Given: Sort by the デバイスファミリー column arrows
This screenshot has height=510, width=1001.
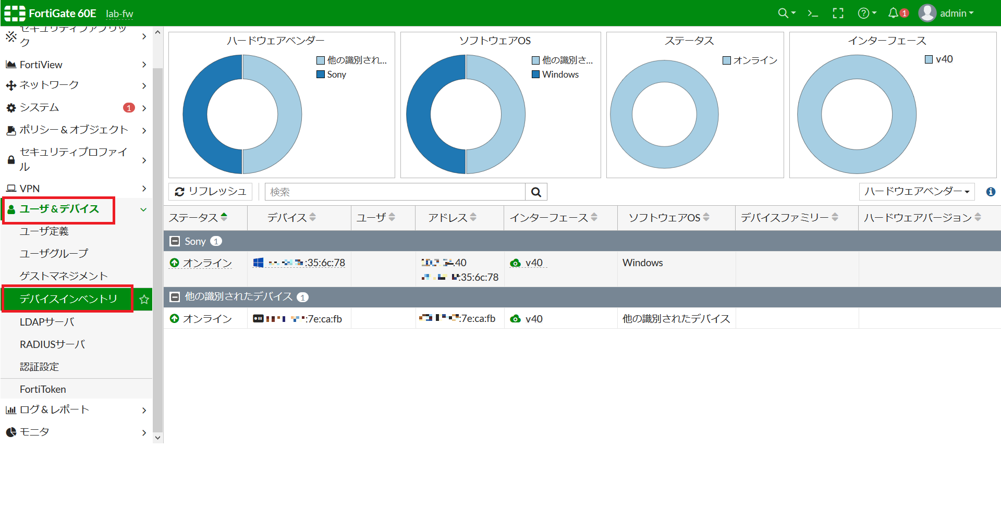Looking at the screenshot, I should click(835, 217).
